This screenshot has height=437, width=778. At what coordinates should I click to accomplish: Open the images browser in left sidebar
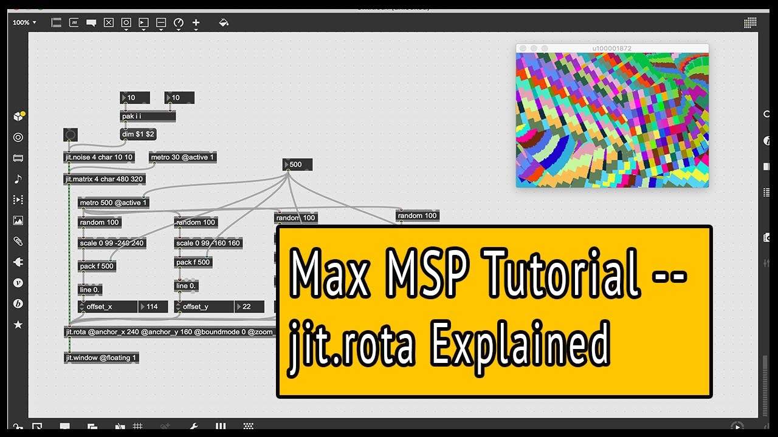pyautogui.click(x=18, y=221)
